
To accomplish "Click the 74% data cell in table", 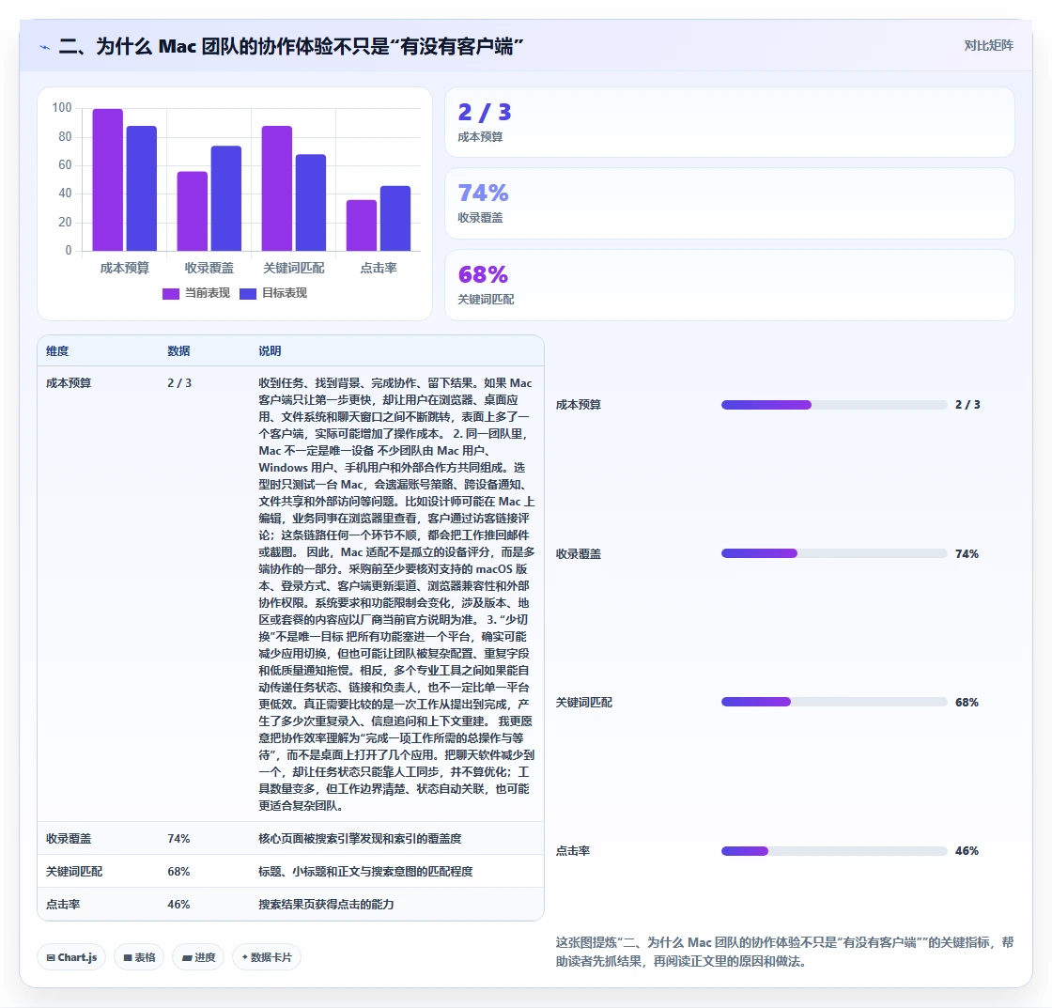I will coord(178,838).
